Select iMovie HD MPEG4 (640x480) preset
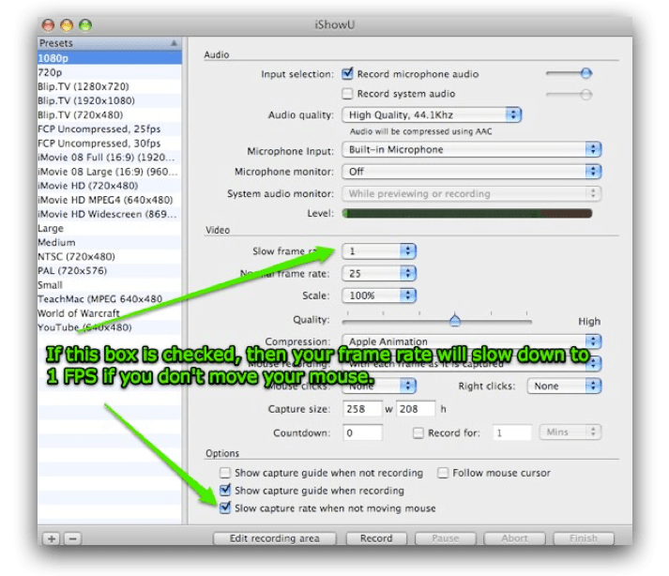Screen dimensions: 669x576 click(x=110, y=200)
